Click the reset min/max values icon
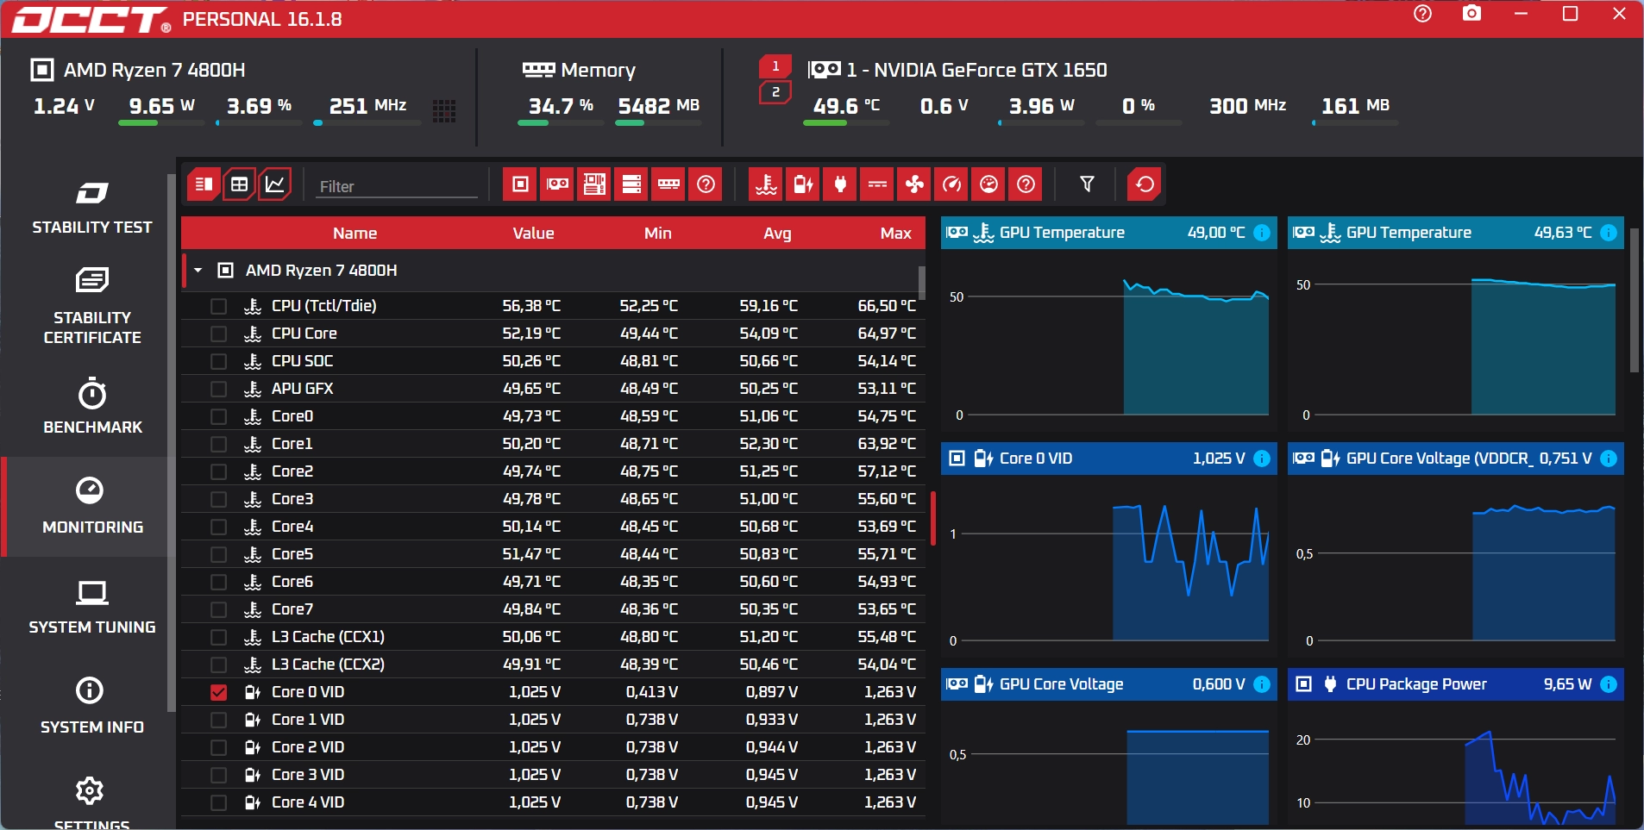 point(1145,184)
